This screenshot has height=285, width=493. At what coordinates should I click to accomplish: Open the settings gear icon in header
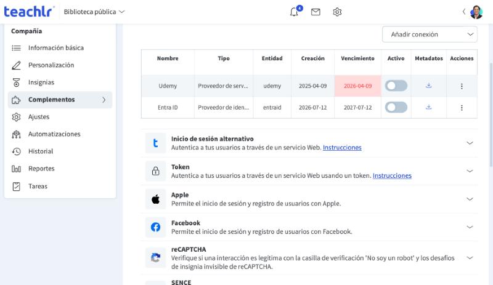[x=337, y=12]
